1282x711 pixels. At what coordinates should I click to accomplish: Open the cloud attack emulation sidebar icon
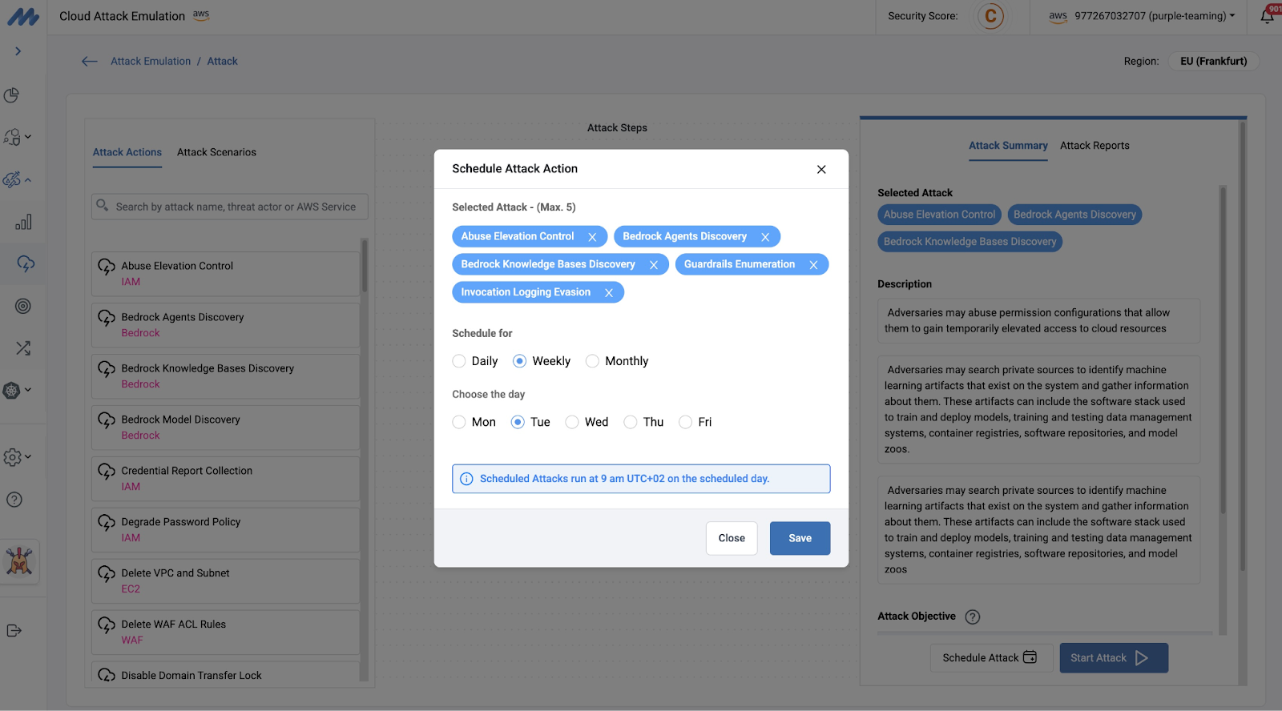point(25,263)
